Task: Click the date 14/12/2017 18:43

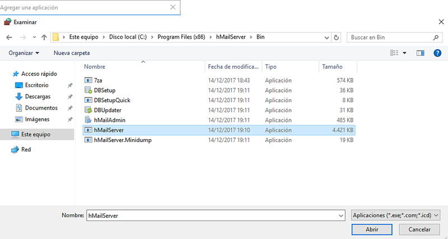Action: [x=229, y=80]
